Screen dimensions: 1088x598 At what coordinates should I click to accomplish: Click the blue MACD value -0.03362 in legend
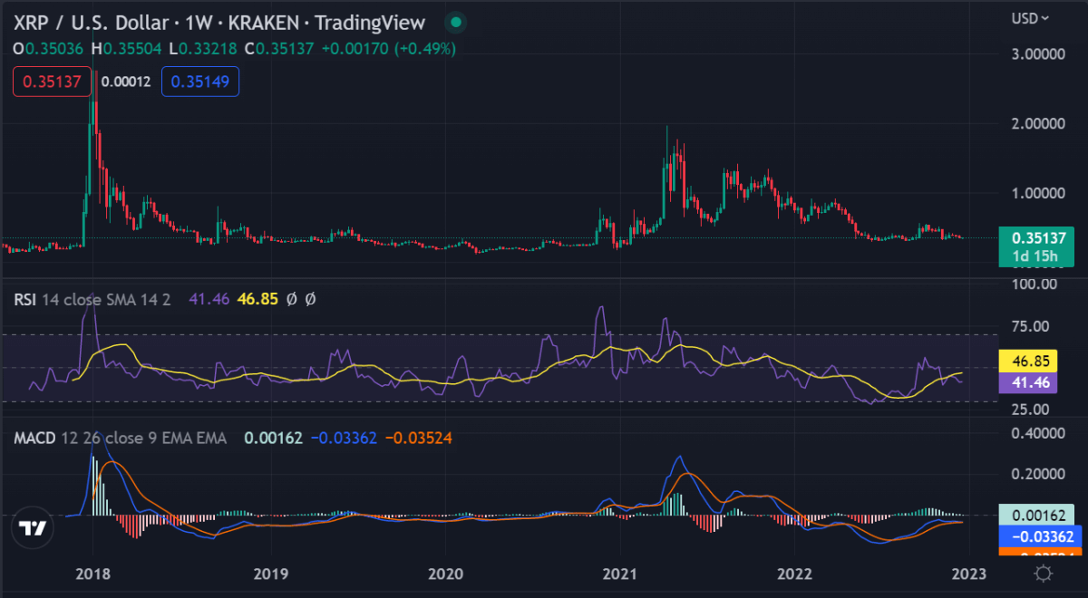point(345,439)
